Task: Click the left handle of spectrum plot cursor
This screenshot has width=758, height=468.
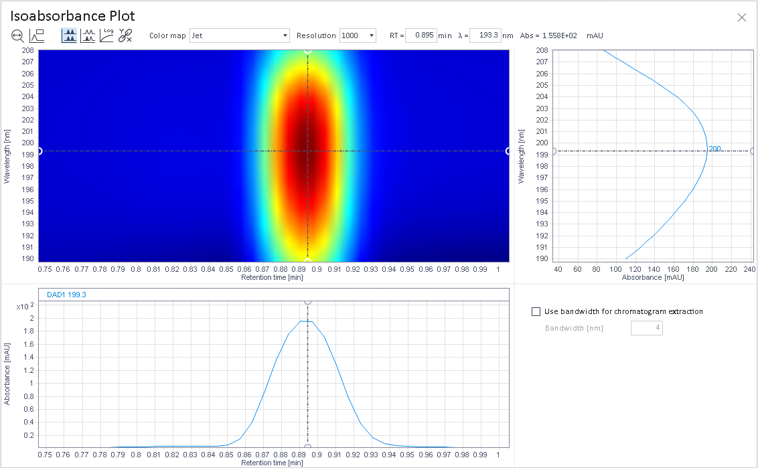Action: tap(554, 151)
